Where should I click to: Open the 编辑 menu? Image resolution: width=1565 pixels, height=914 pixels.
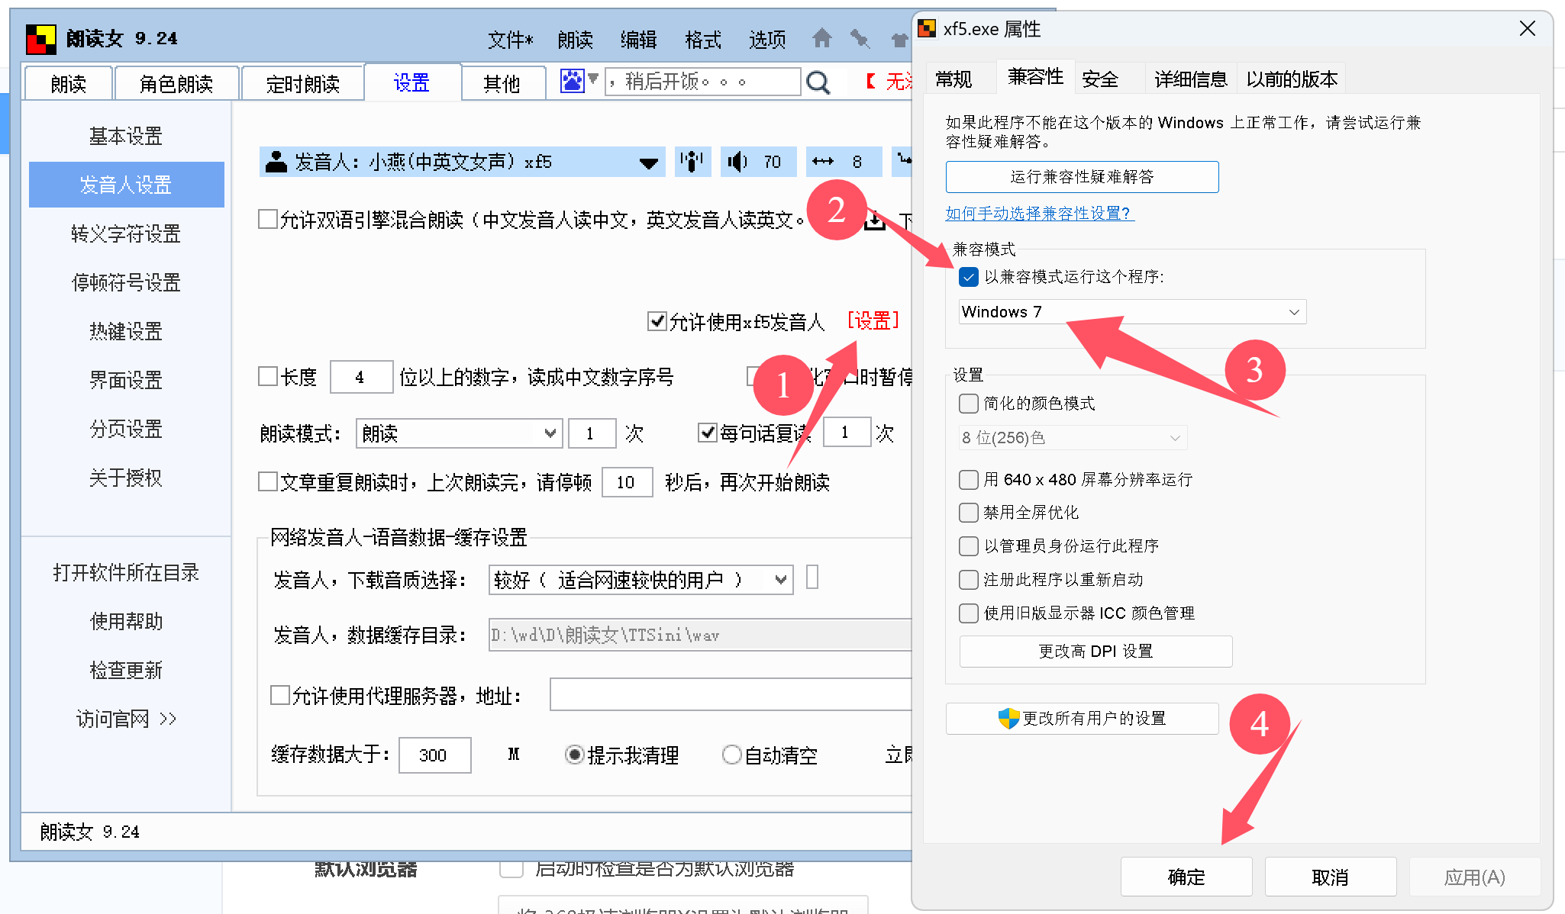tap(639, 40)
